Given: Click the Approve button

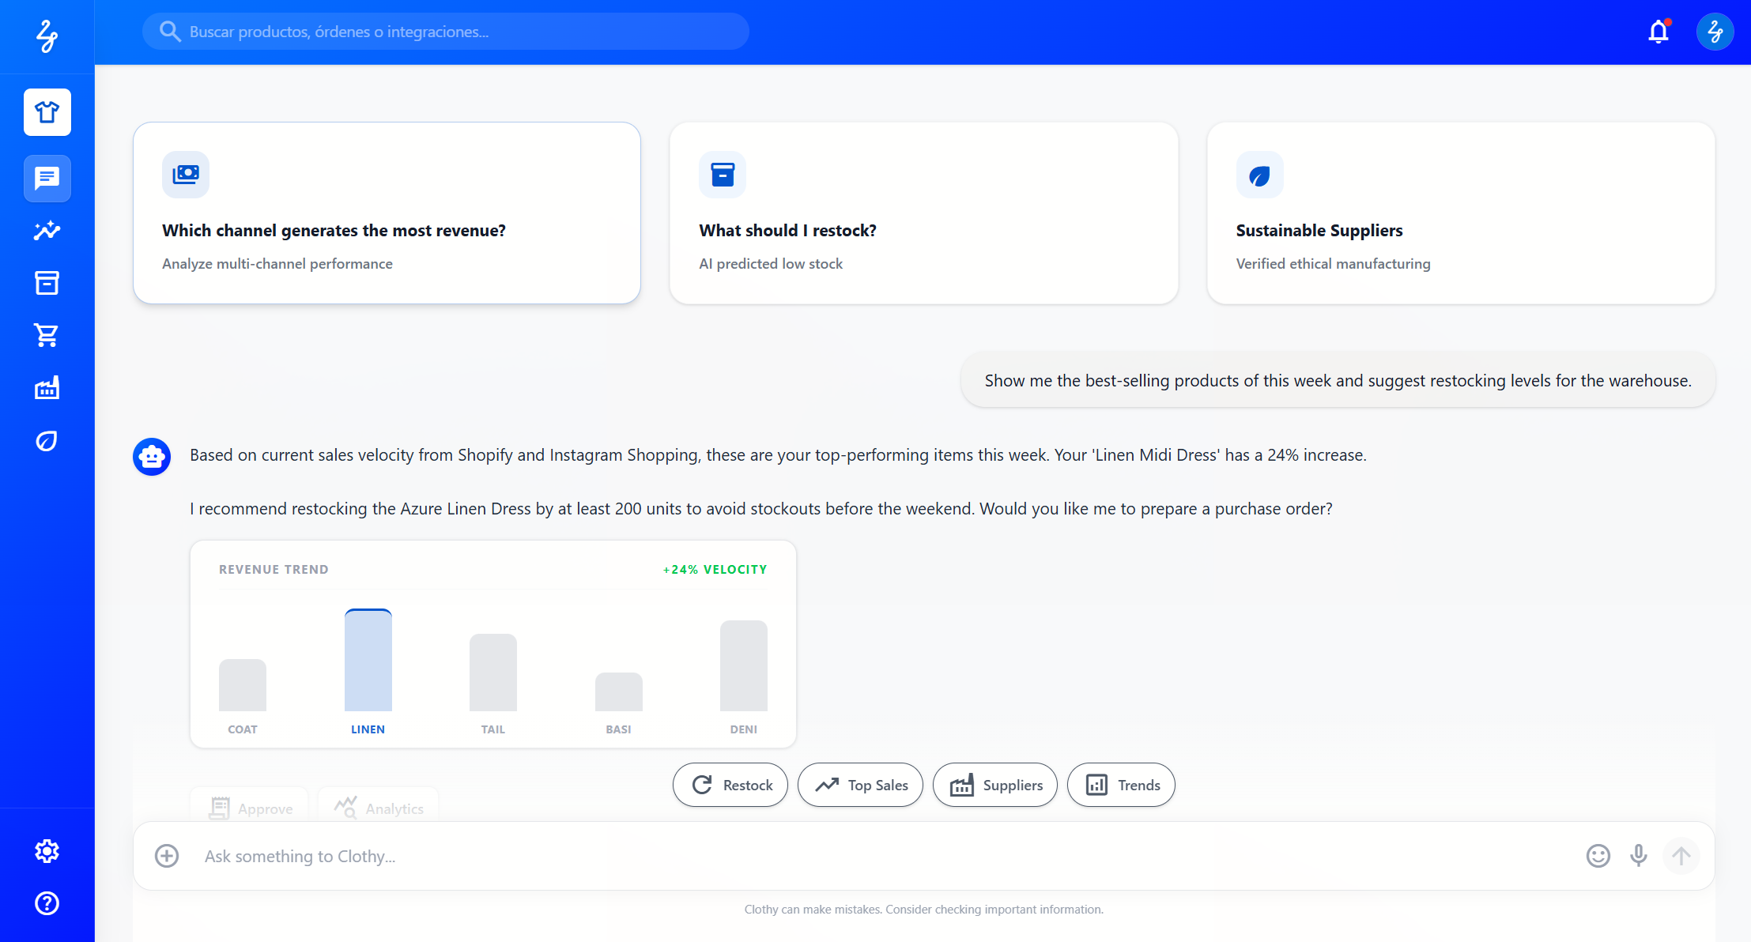Looking at the screenshot, I should pyautogui.click(x=249, y=806).
